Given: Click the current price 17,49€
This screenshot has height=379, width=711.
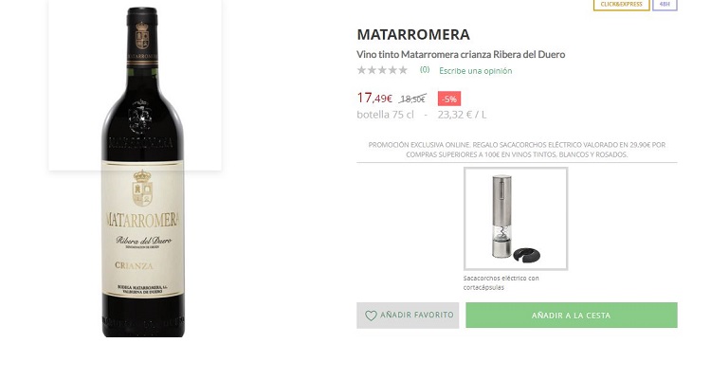Looking at the screenshot, I should [x=374, y=98].
